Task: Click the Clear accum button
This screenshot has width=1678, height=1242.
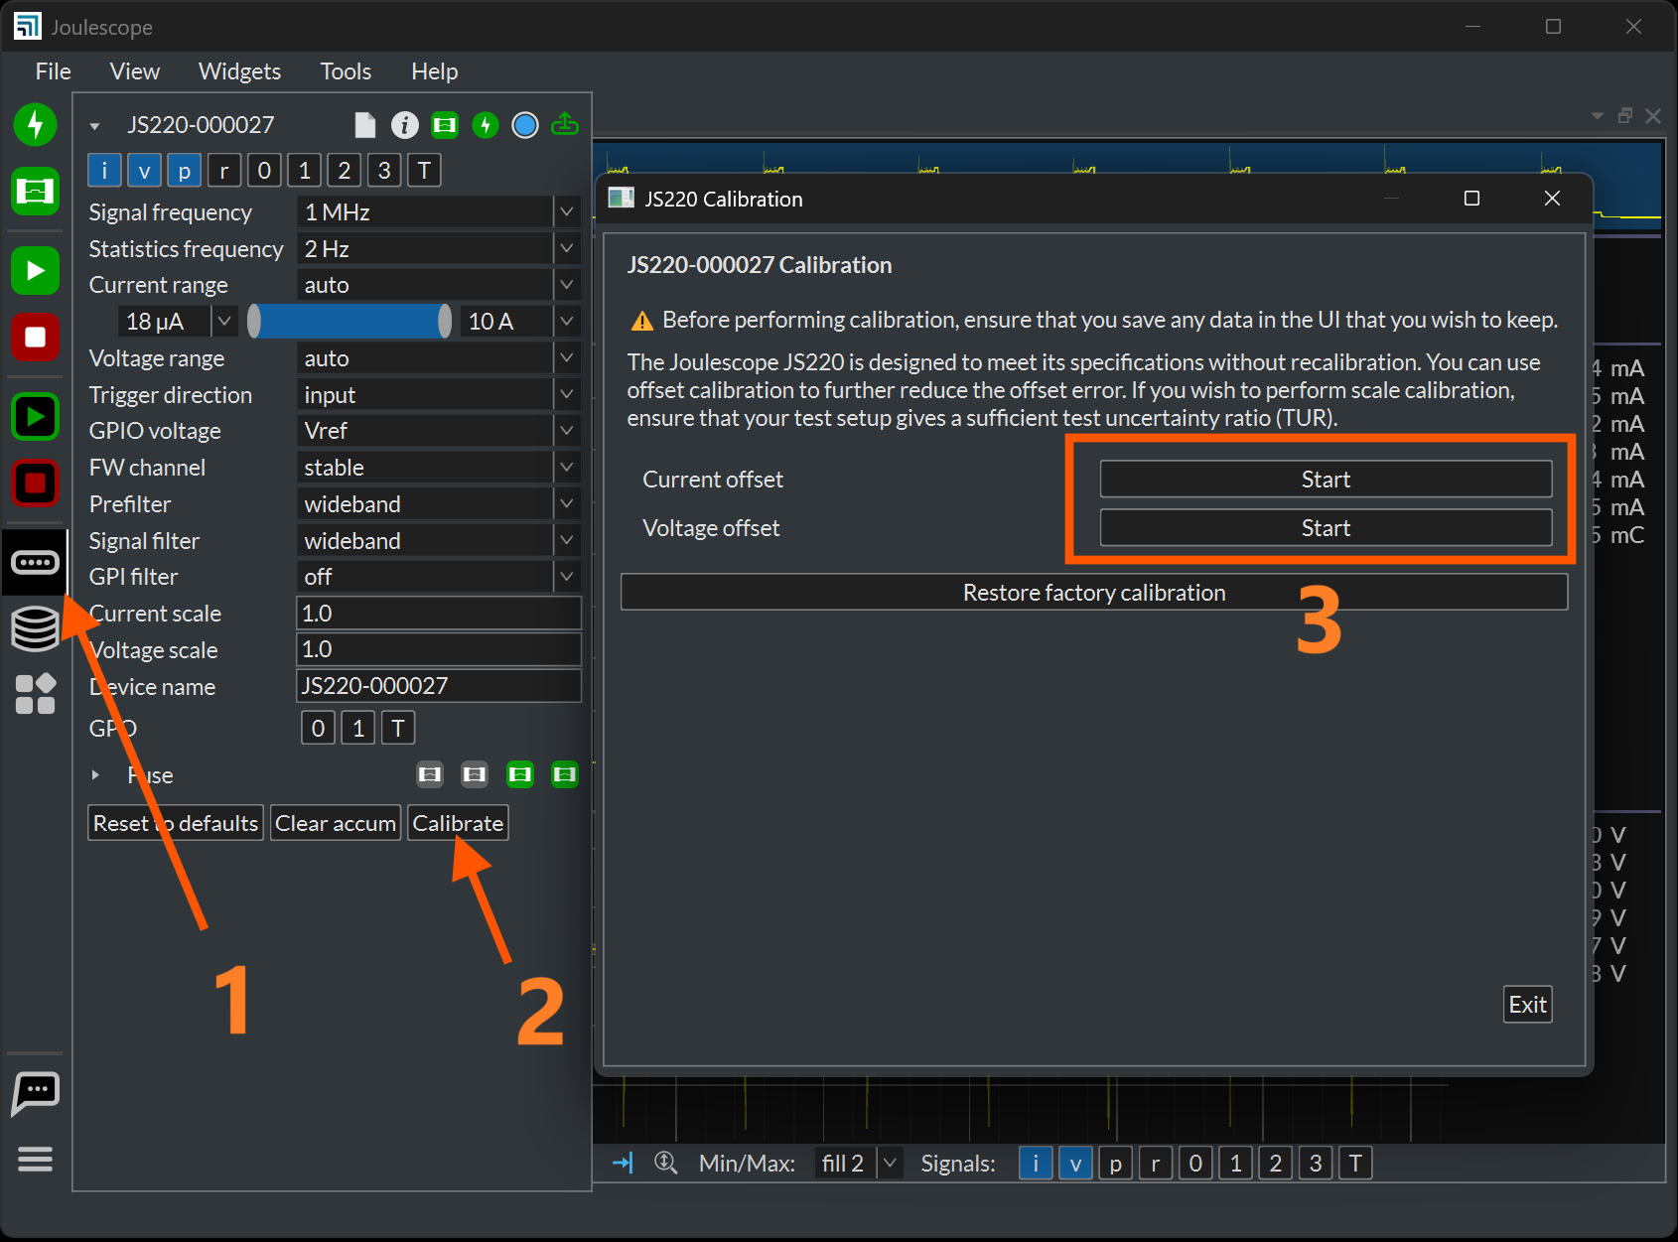Action: (x=336, y=823)
